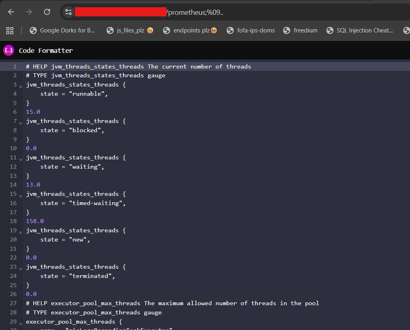410x330 pixels.
Task: Collapse the fold arrow on line 23
Action: 21,269
